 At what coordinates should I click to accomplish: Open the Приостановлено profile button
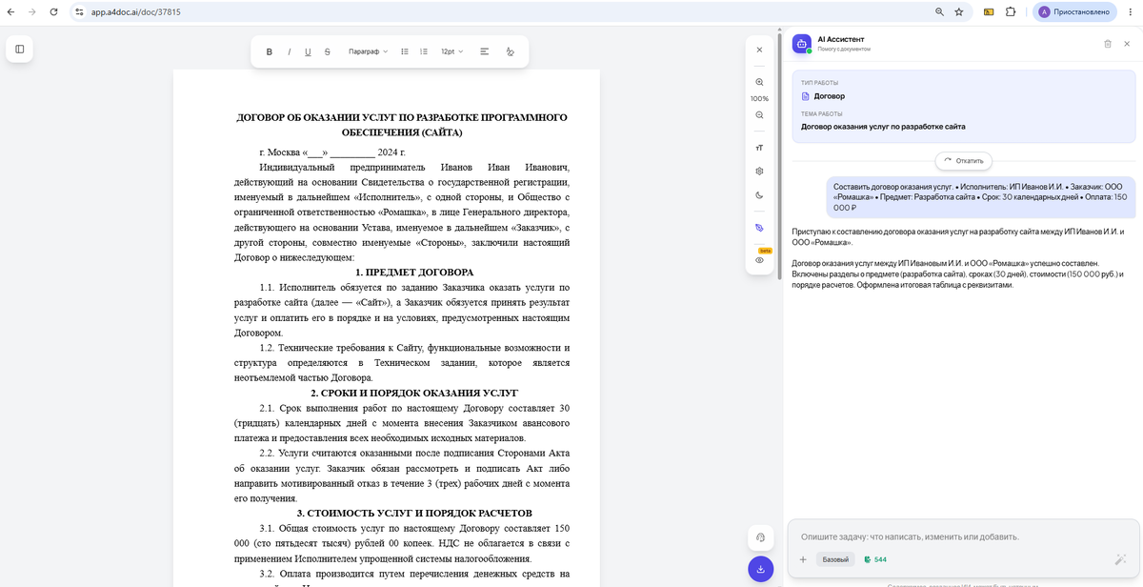click(x=1074, y=11)
